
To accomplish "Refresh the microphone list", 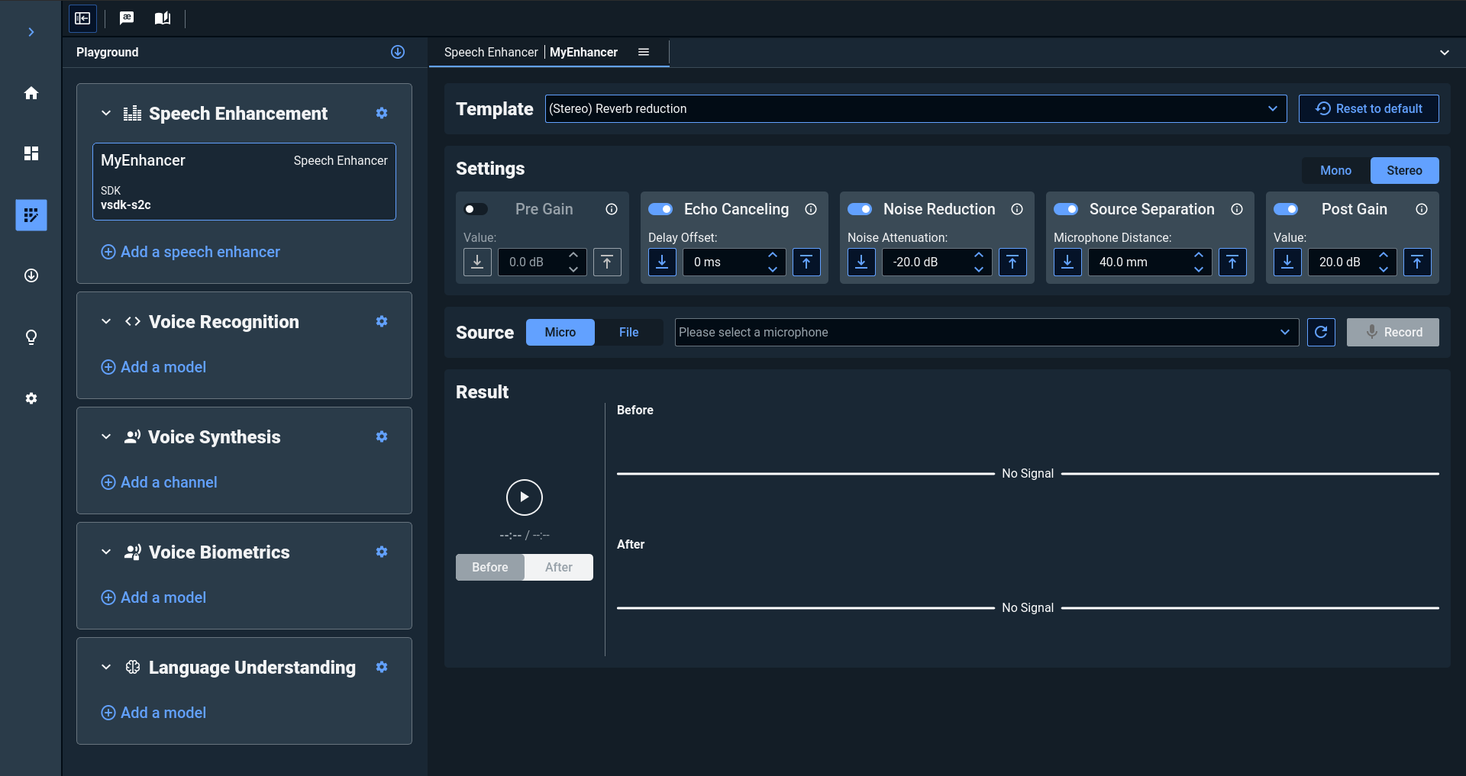I will tap(1321, 332).
